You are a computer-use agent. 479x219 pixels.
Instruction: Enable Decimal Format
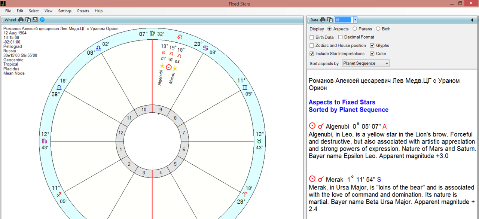point(340,37)
